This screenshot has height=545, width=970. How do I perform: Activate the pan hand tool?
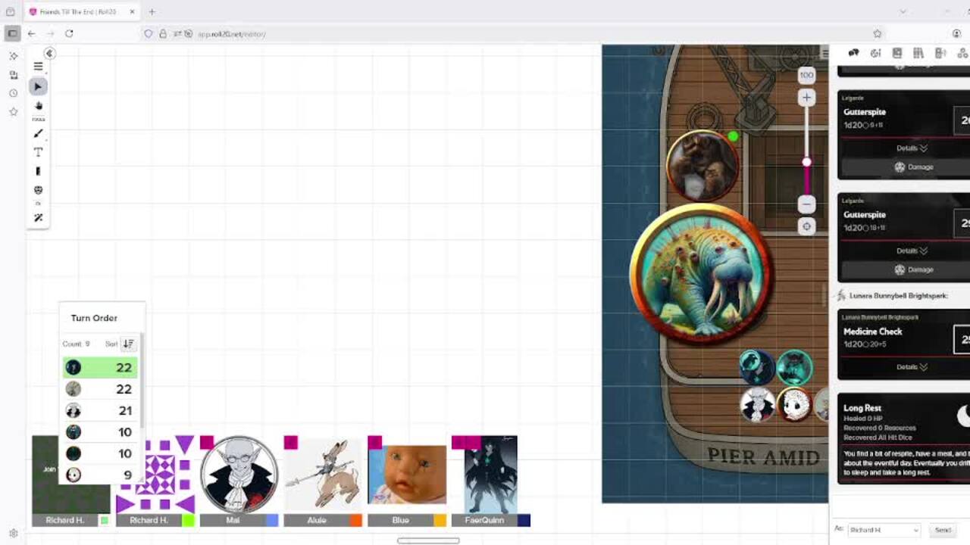click(x=38, y=106)
